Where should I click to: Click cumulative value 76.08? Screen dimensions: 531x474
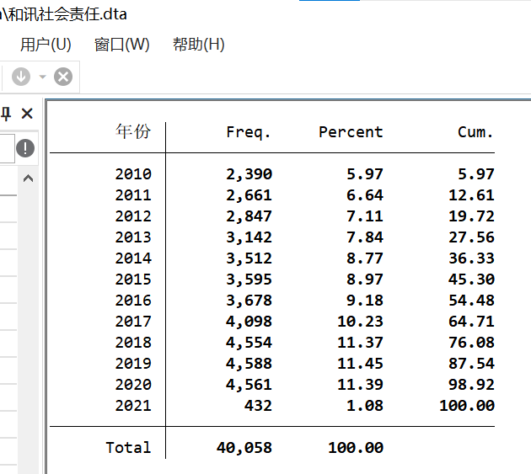point(472,343)
